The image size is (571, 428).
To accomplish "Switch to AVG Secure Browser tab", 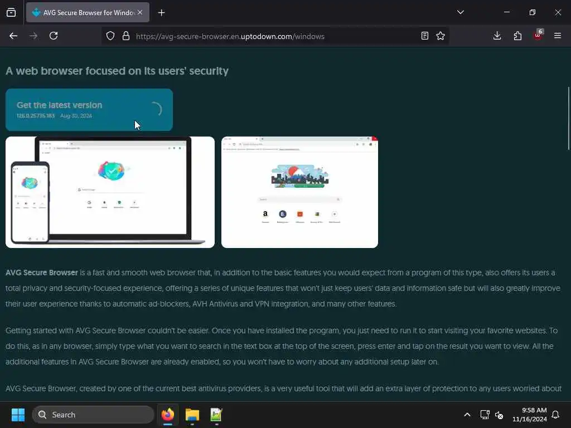I will coord(88,12).
